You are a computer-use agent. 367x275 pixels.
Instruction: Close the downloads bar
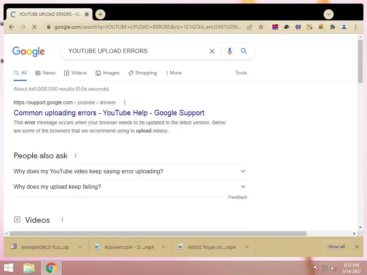[357, 247]
